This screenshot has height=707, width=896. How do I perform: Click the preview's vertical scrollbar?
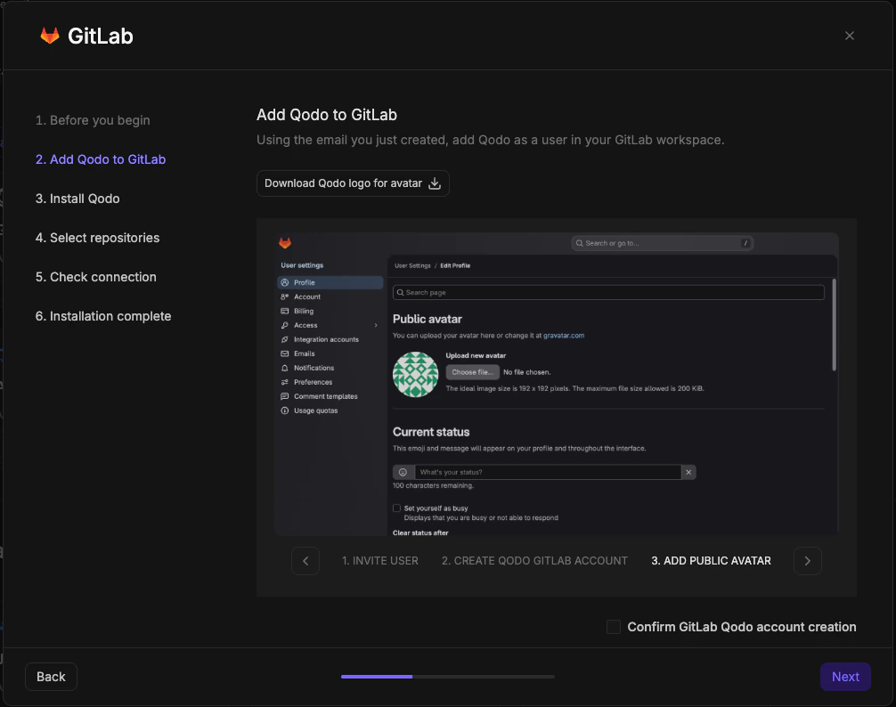click(x=835, y=324)
